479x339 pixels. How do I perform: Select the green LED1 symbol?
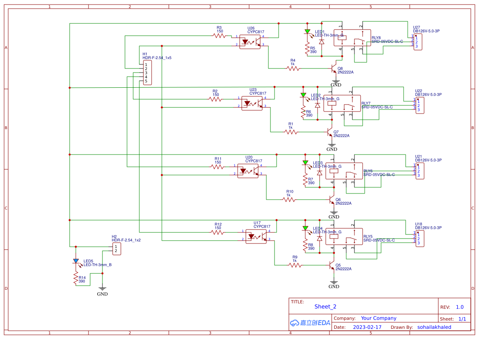pyautogui.click(x=308, y=32)
